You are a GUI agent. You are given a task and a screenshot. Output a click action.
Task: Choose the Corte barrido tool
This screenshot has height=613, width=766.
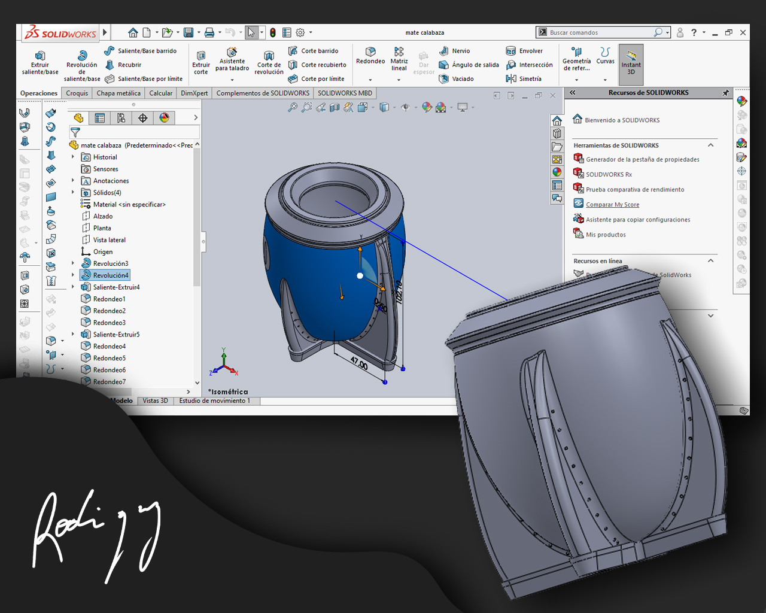tap(313, 51)
